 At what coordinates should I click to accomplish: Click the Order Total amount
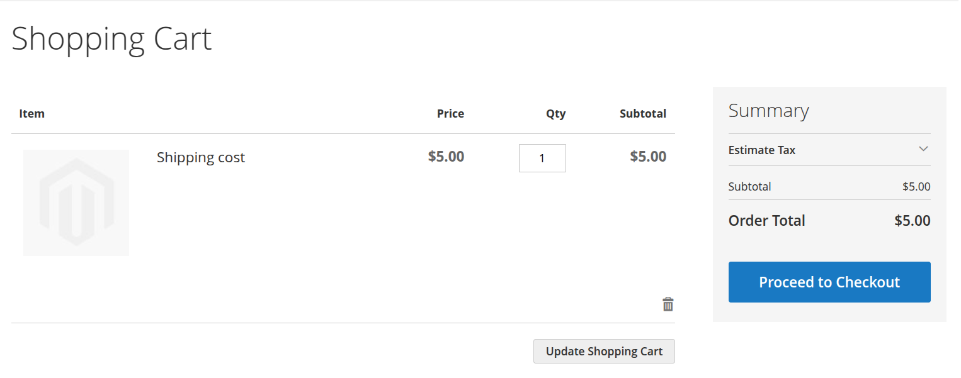pyautogui.click(x=913, y=221)
